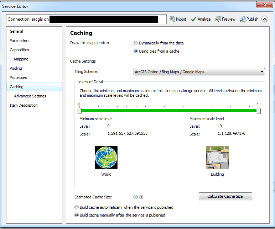275x229 pixels.
Task: Switch to the Capabilities section
Action: (x=19, y=50)
